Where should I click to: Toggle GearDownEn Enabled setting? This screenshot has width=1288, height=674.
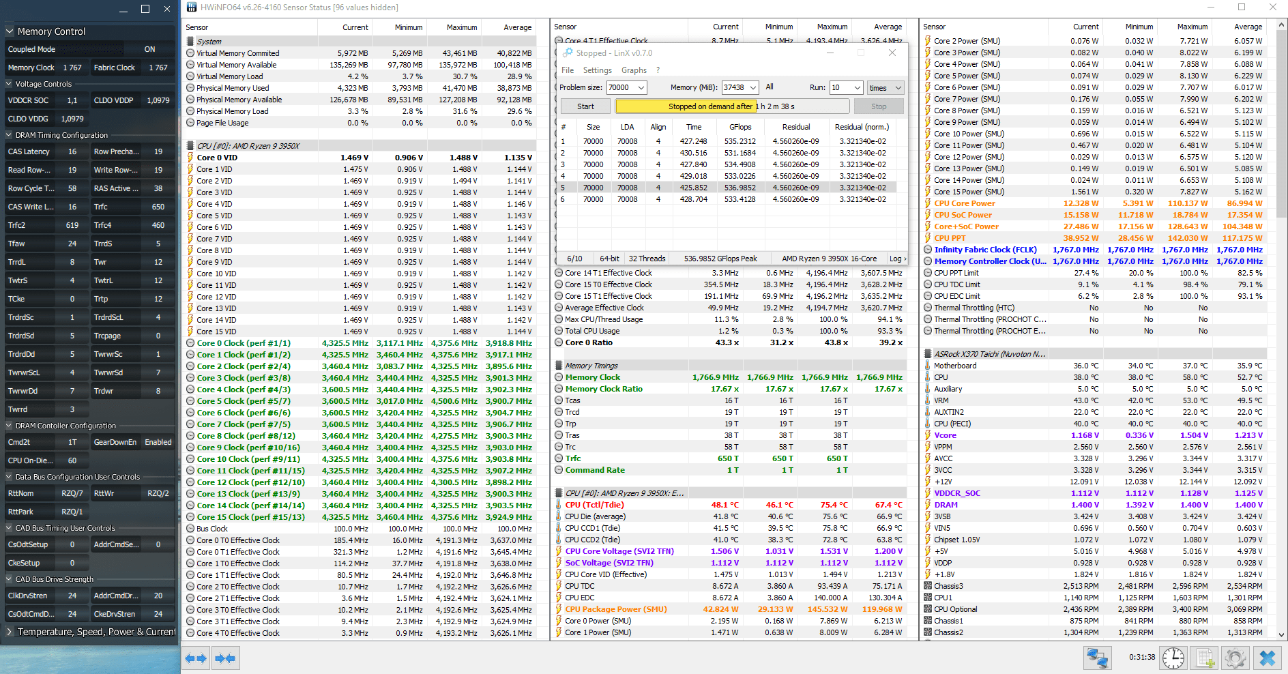click(x=158, y=442)
